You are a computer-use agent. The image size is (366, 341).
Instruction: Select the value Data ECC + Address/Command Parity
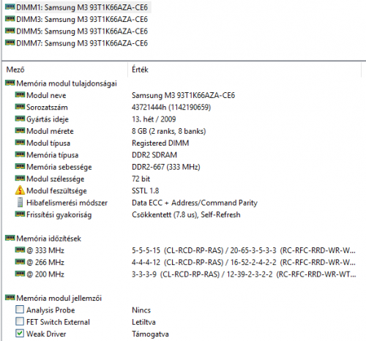[195, 203]
